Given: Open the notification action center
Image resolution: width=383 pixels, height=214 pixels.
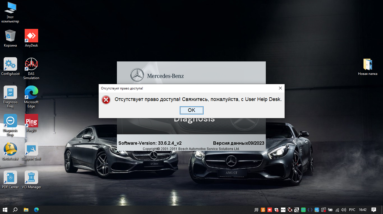Looking at the screenshot, I should pos(374,210).
